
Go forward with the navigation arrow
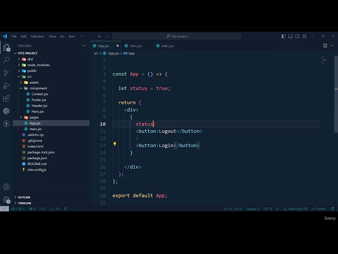click(107, 37)
